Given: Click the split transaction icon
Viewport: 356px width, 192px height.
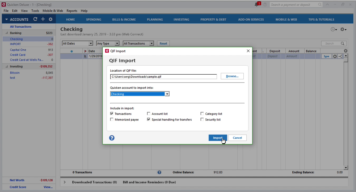Looking at the screenshot, I should [340, 56].
